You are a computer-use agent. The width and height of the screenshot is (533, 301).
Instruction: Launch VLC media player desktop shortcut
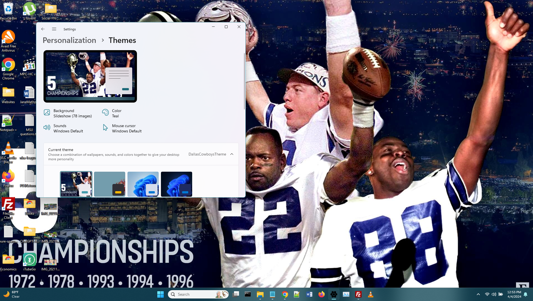click(8, 152)
